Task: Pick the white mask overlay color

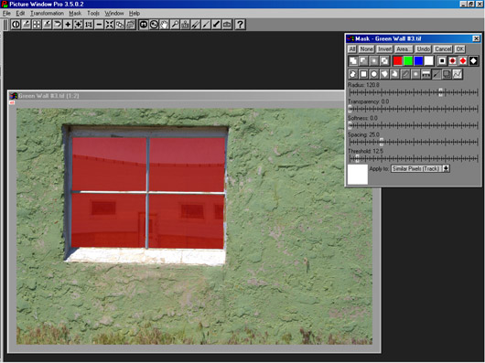Action: [x=429, y=61]
